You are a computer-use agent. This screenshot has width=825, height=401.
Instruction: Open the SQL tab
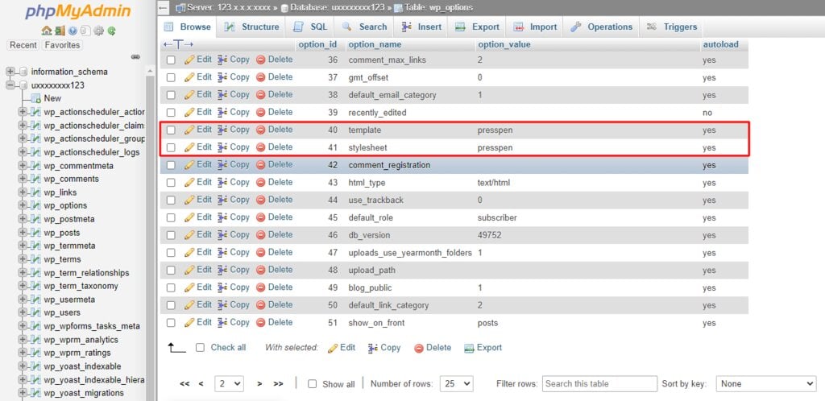click(310, 27)
